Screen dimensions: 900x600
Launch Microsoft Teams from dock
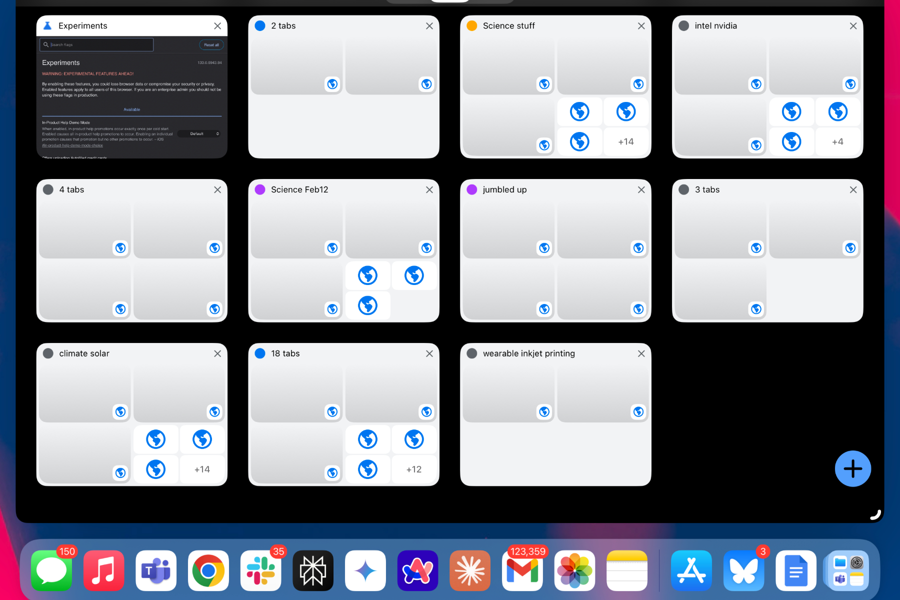[156, 570]
